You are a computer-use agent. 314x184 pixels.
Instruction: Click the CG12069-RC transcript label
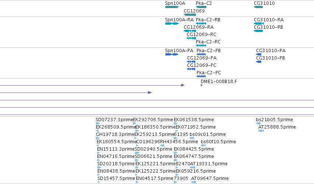point(201,35)
